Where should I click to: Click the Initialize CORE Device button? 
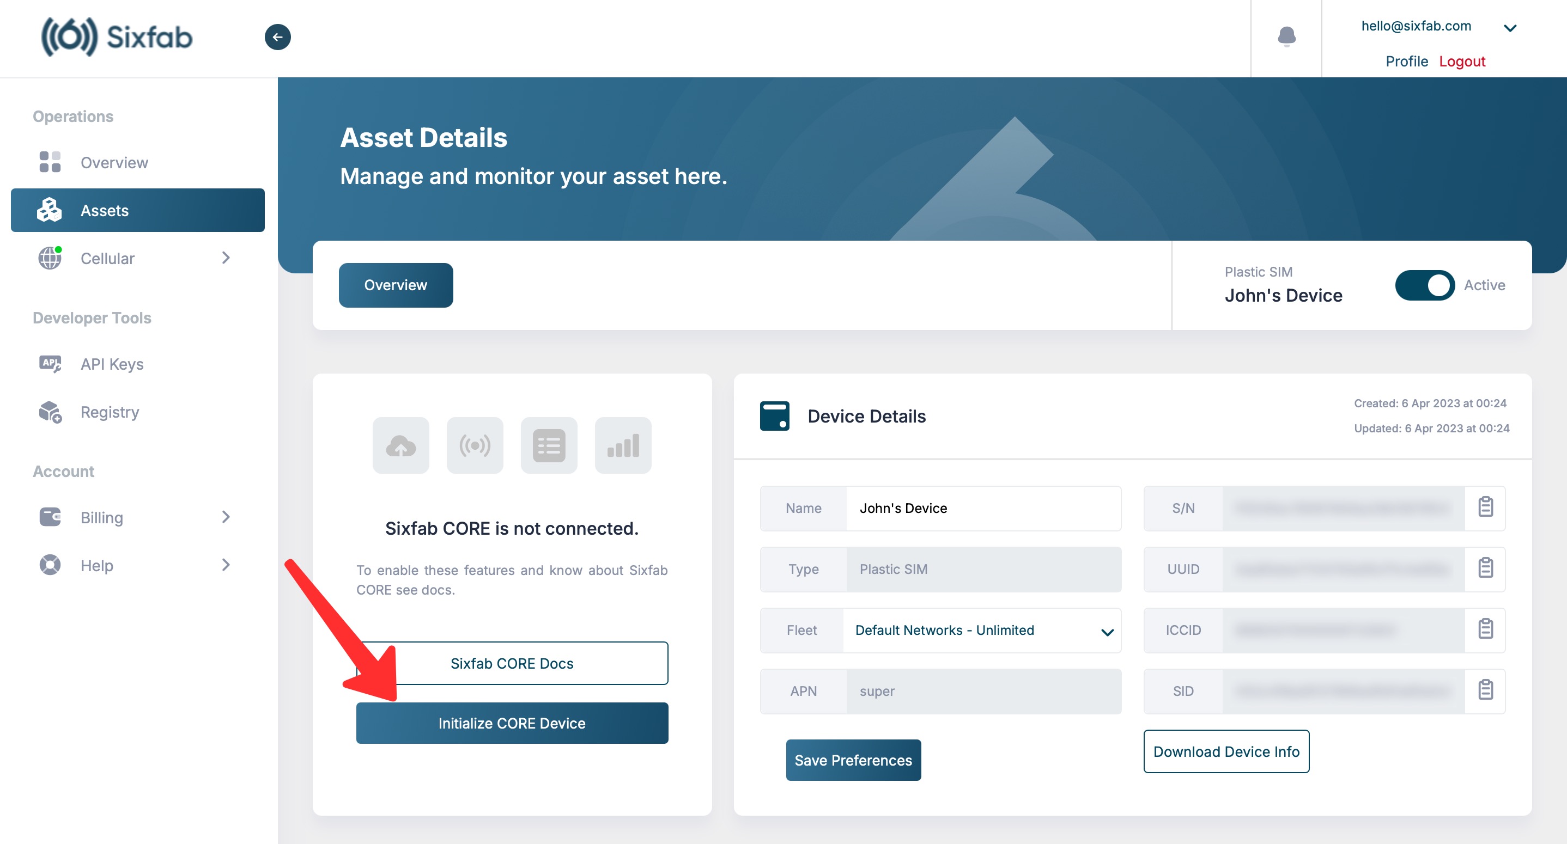(511, 723)
